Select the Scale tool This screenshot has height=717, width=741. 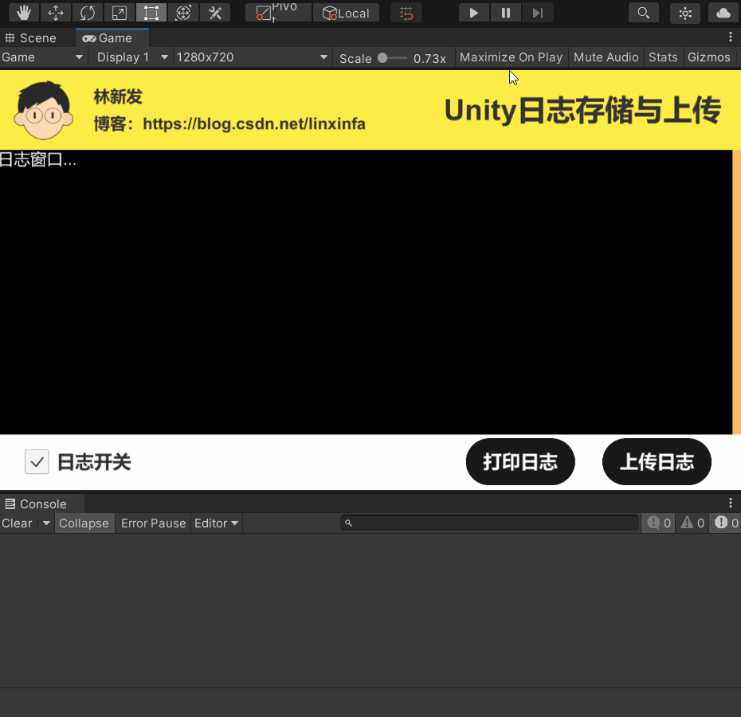click(119, 13)
